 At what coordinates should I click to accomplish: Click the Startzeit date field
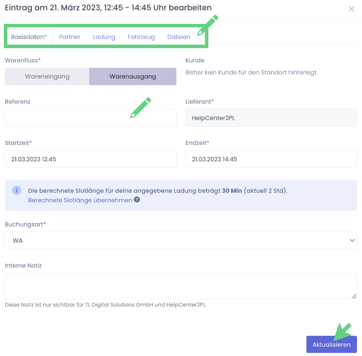pyautogui.click(x=90, y=159)
